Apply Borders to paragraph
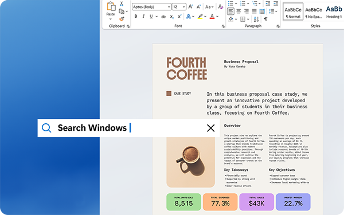 pyautogui.click(x=243, y=19)
